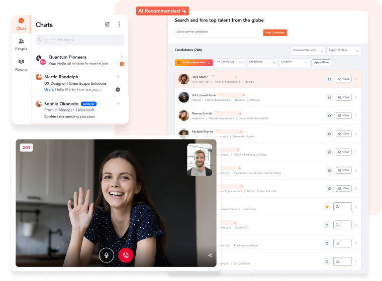382x281 pixels.
Task: Expand Bill Crona-Ritchie's row chevron
Action: click(356, 97)
